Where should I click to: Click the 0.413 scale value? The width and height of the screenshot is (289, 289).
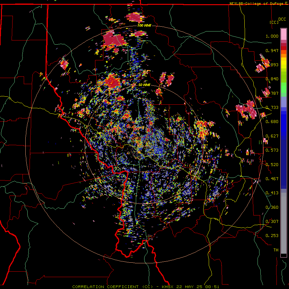(272, 193)
